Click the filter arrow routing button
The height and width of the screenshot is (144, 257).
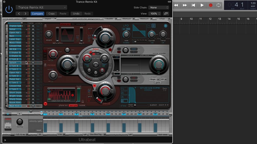tap(96, 65)
